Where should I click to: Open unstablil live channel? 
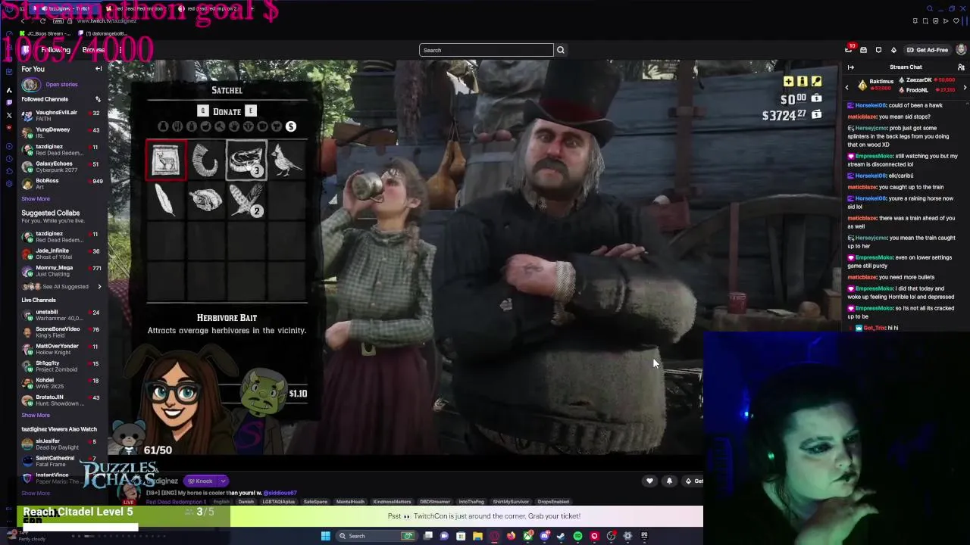(x=61, y=315)
